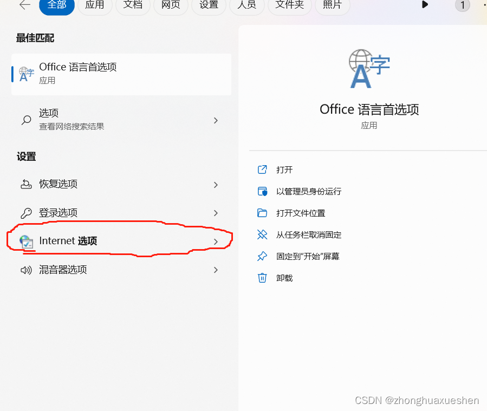
Task: Expand the 混音器选项 chevron
Action: [x=216, y=270]
